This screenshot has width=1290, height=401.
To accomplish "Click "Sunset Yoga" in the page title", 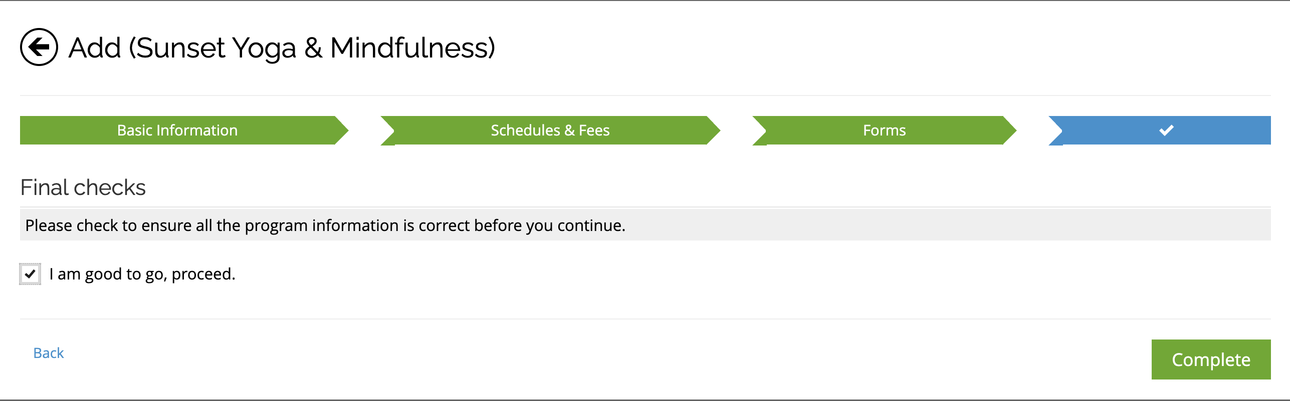I will (x=216, y=48).
